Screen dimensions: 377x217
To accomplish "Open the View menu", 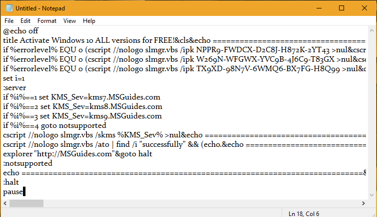I will [69, 21].
